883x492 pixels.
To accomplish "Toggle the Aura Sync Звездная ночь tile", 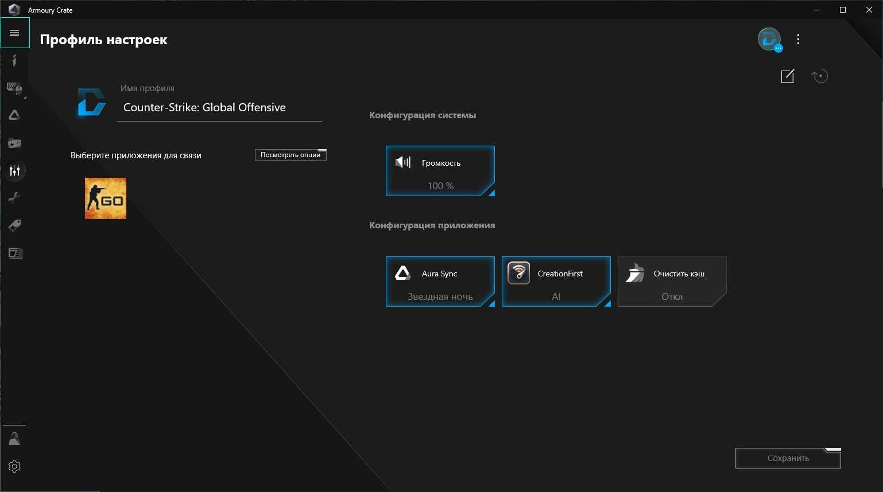I will (x=440, y=282).
